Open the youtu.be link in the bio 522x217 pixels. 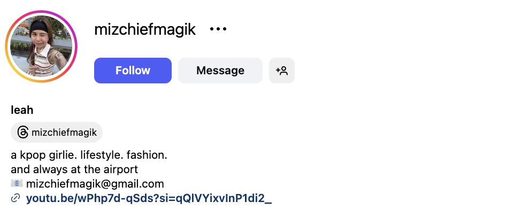(149, 199)
